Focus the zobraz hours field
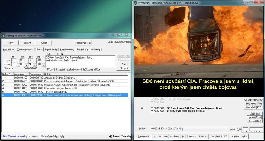The height and width of the screenshot is (141, 265). pos(14,60)
